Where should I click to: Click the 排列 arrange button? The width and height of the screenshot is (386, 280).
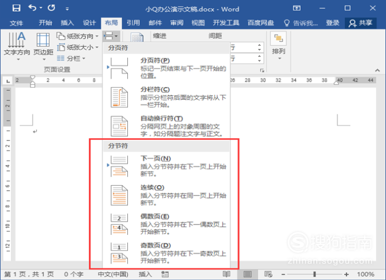[278, 46]
